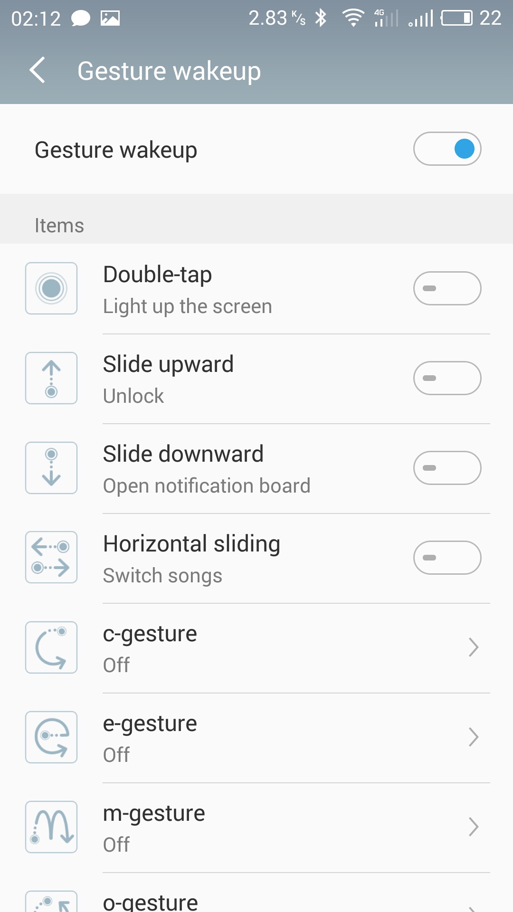Tap the back arrow in header

37,70
